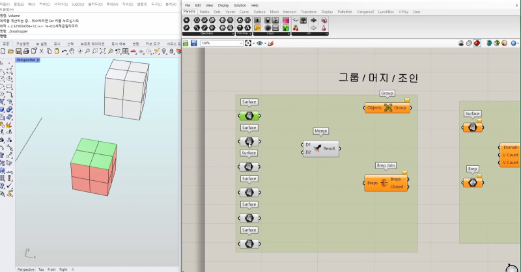Switch to Top viewport tab in Rhino
521x272 pixels.
[x=41, y=269]
